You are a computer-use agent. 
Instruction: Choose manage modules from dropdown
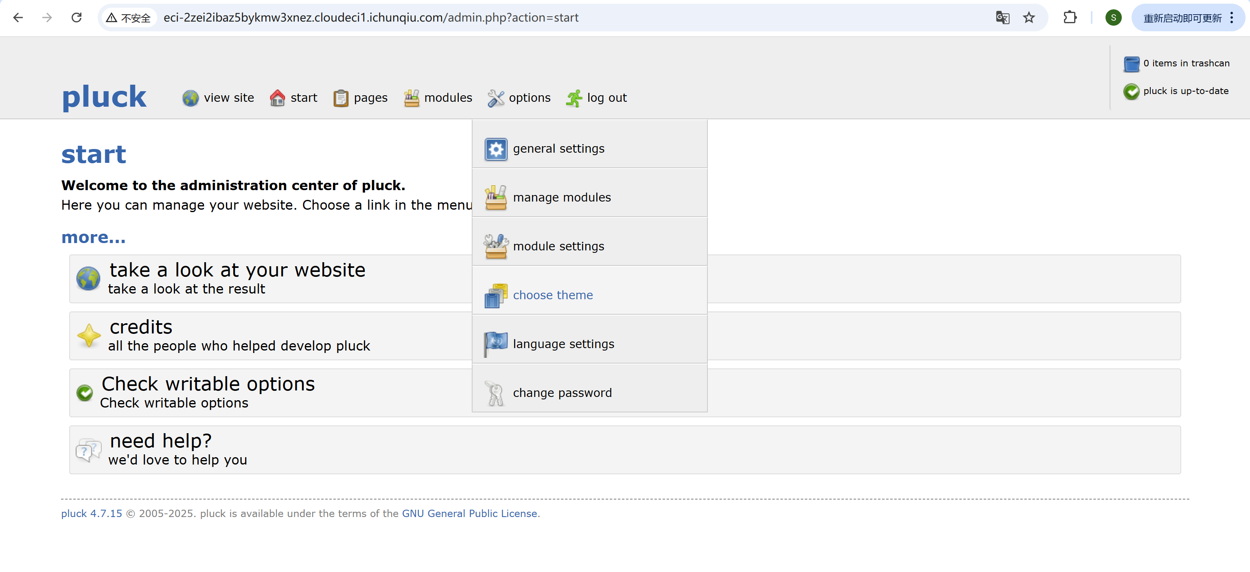pos(589,193)
